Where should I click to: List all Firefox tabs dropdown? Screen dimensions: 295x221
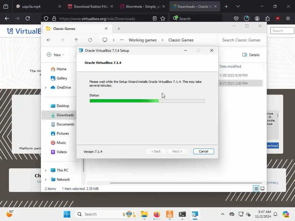pos(238,6)
